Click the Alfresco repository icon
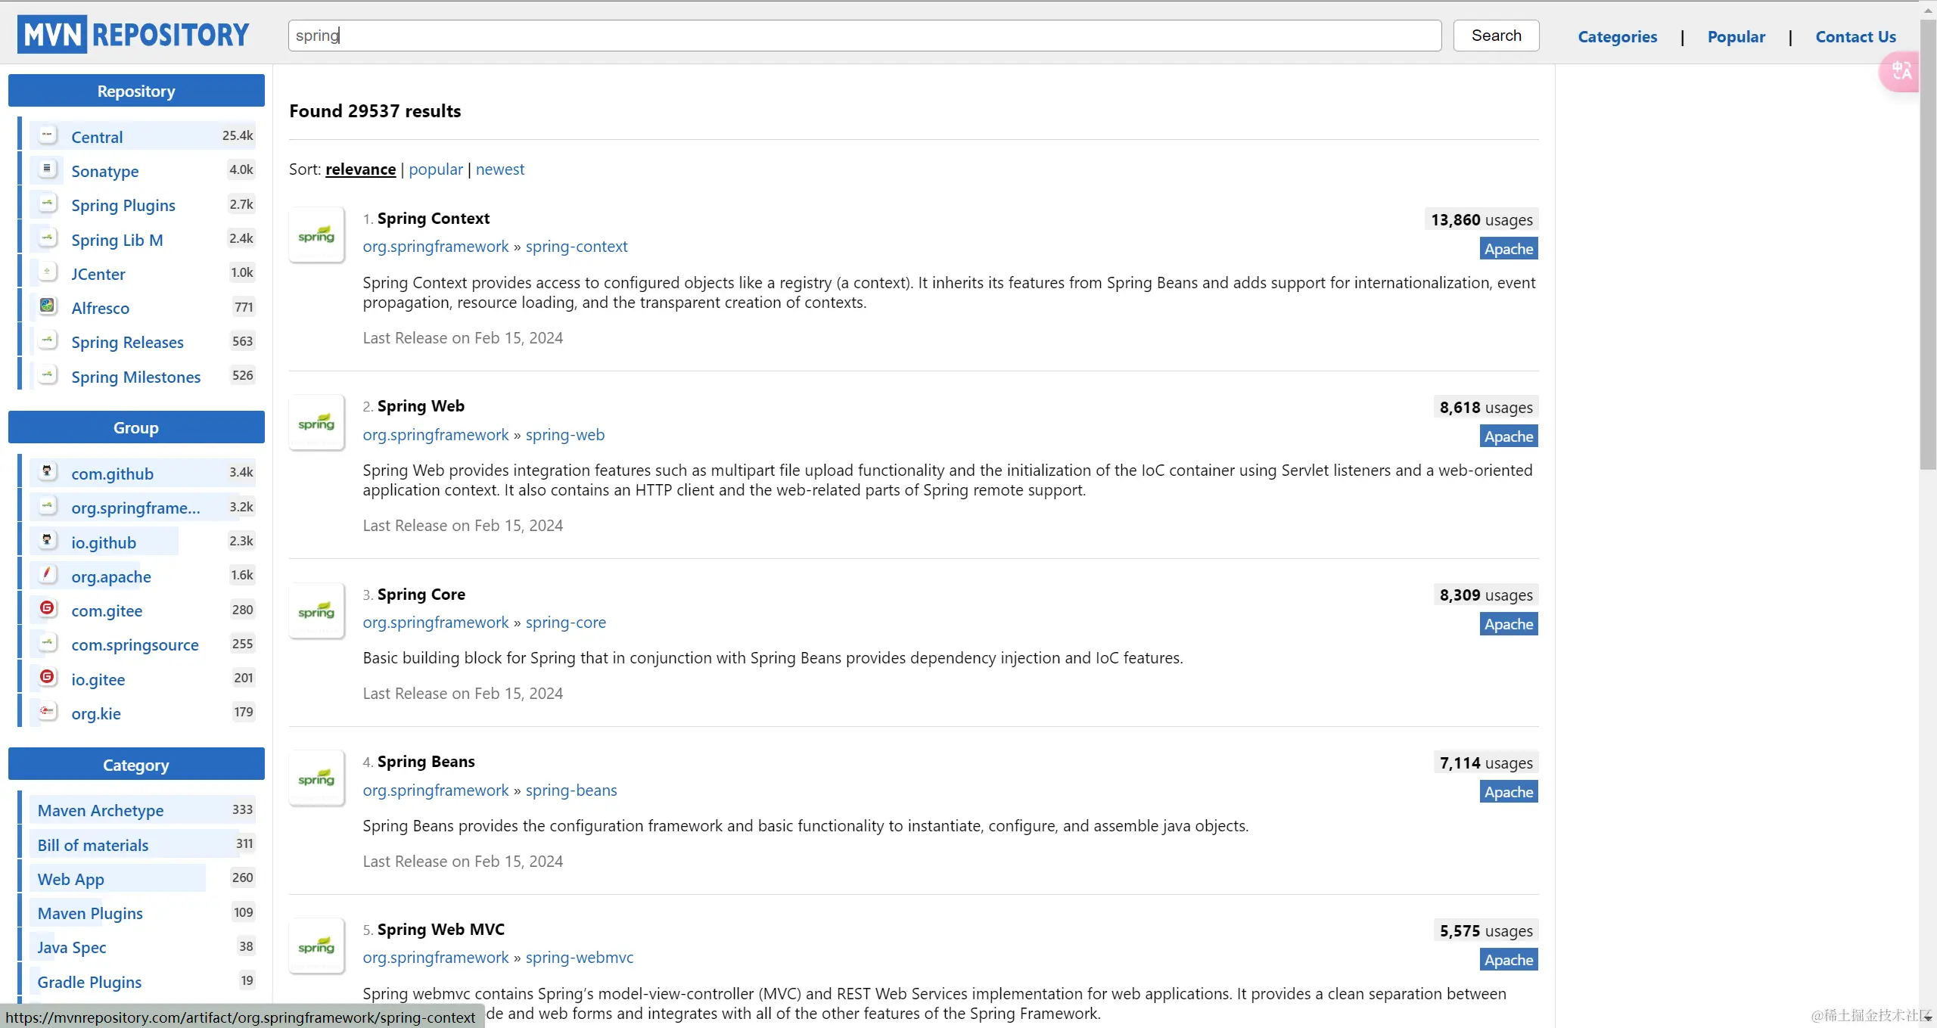1937x1028 pixels. point(48,306)
